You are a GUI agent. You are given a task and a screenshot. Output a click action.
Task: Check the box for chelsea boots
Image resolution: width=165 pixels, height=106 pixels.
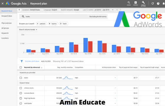(x=21, y=88)
